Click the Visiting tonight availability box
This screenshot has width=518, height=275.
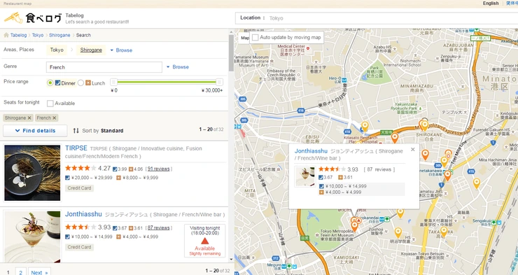[x=205, y=241]
